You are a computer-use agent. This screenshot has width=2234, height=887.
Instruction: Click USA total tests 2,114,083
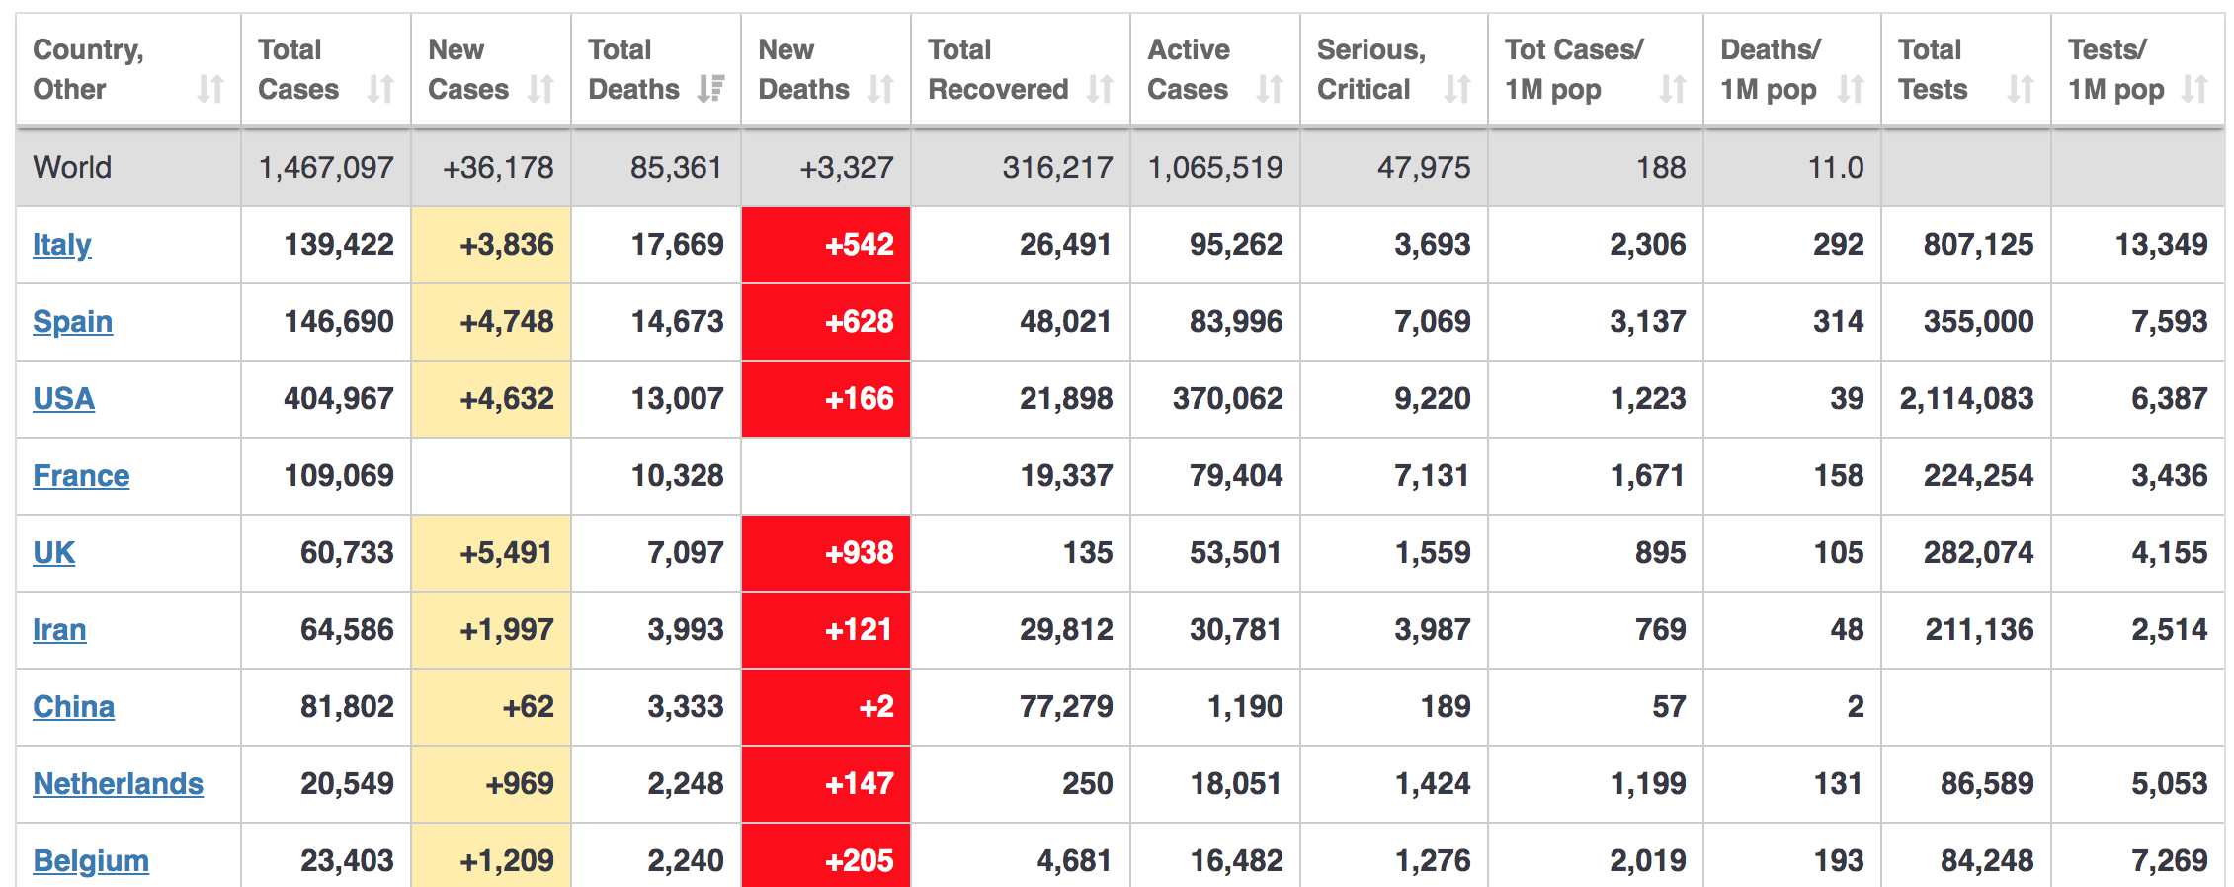[x=1967, y=399]
